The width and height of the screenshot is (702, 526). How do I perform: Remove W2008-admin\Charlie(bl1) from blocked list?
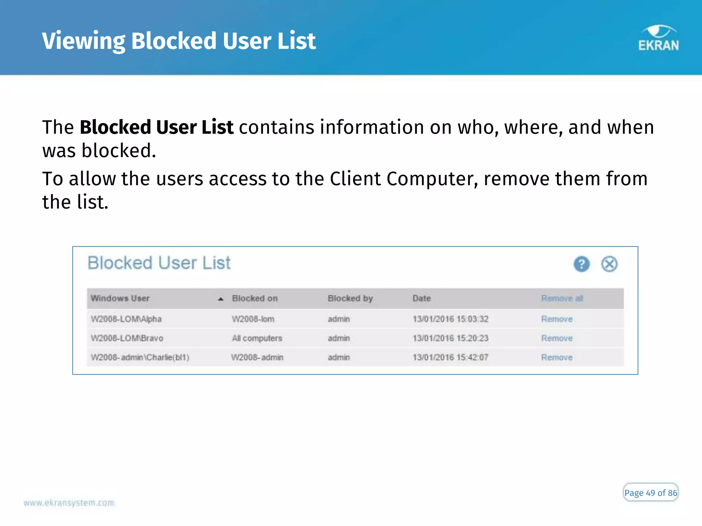tap(557, 357)
